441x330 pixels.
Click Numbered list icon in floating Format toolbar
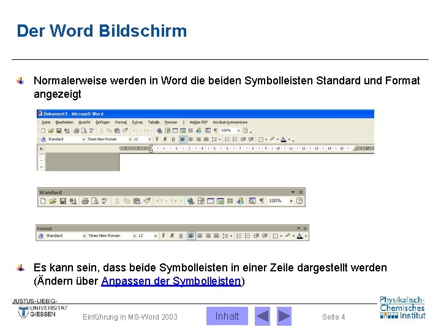[x=239, y=236]
